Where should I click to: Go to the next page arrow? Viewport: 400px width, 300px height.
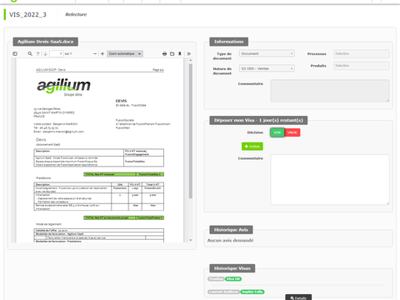(45, 53)
